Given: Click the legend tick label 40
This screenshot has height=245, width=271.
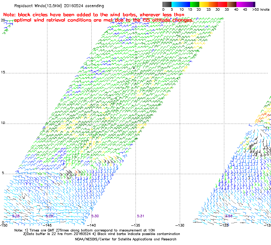Looking at the screenshot, I should [236, 10].
